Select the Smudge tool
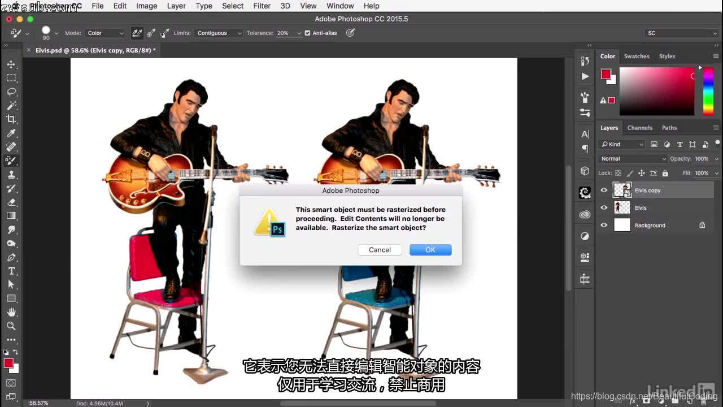This screenshot has height=407, width=723. [11, 230]
